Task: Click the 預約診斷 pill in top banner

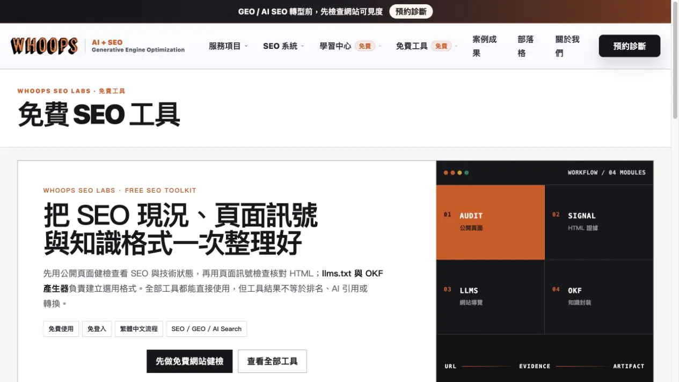Action: pos(411,11)
